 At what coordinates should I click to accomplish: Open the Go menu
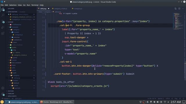pos(24,5)
